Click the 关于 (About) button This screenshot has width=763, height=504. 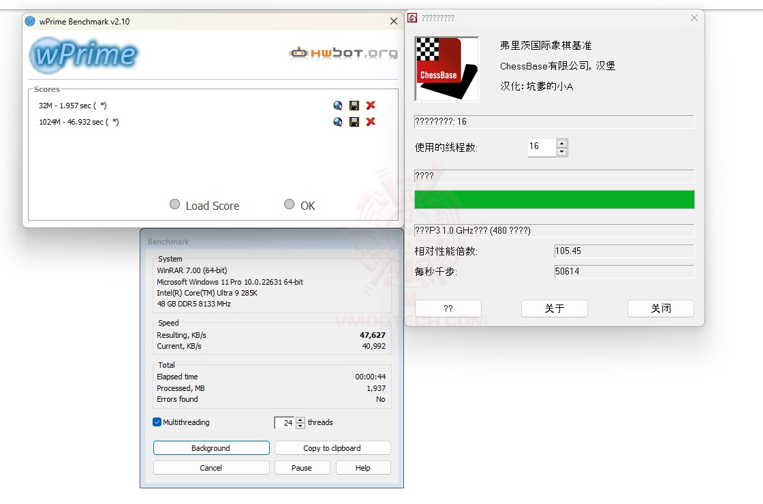point(555,309)
